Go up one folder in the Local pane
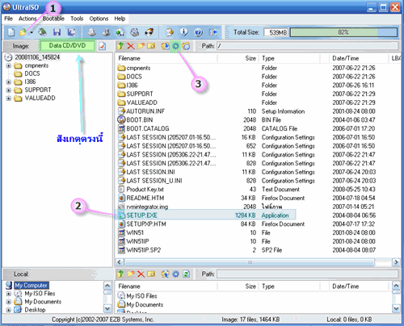This screenshot has height=326, width=404. coord(120,274)
